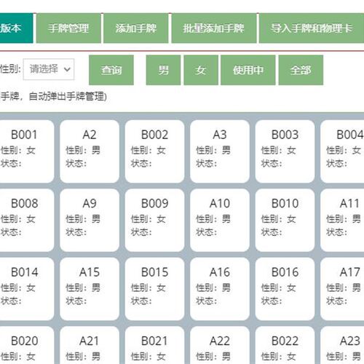Open wristband card A21
The image size is (364, 364).
point(90,345)
